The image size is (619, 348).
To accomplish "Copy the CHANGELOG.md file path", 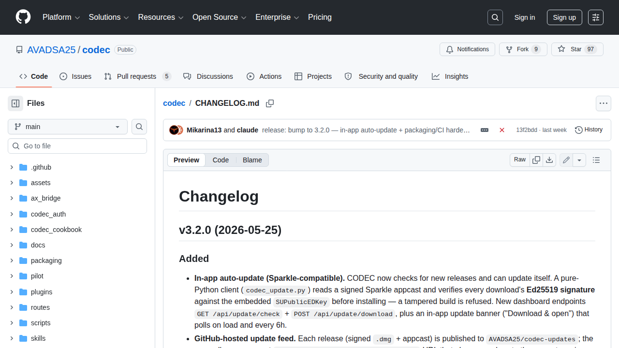I will pos(270,103).
